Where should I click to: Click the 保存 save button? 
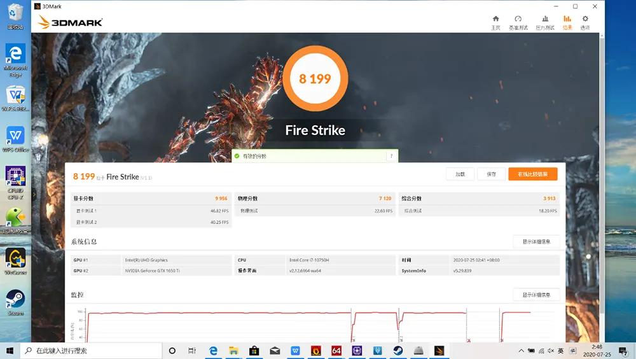pos(491,174)
